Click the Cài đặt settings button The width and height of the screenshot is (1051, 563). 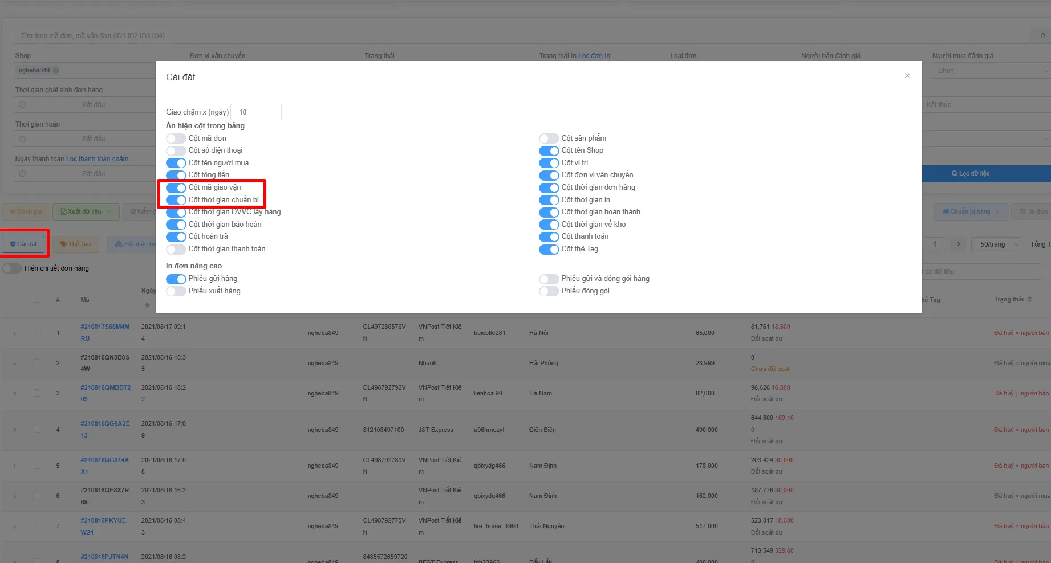[x=23, y=244]
